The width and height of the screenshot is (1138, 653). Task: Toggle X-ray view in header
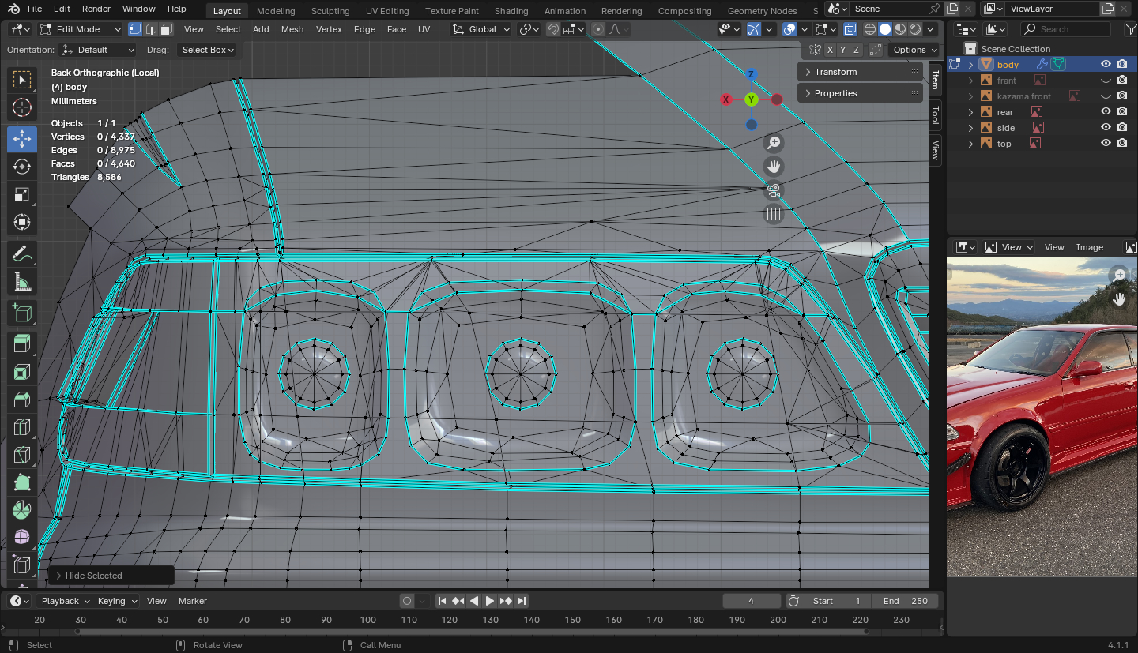[850, 29]
